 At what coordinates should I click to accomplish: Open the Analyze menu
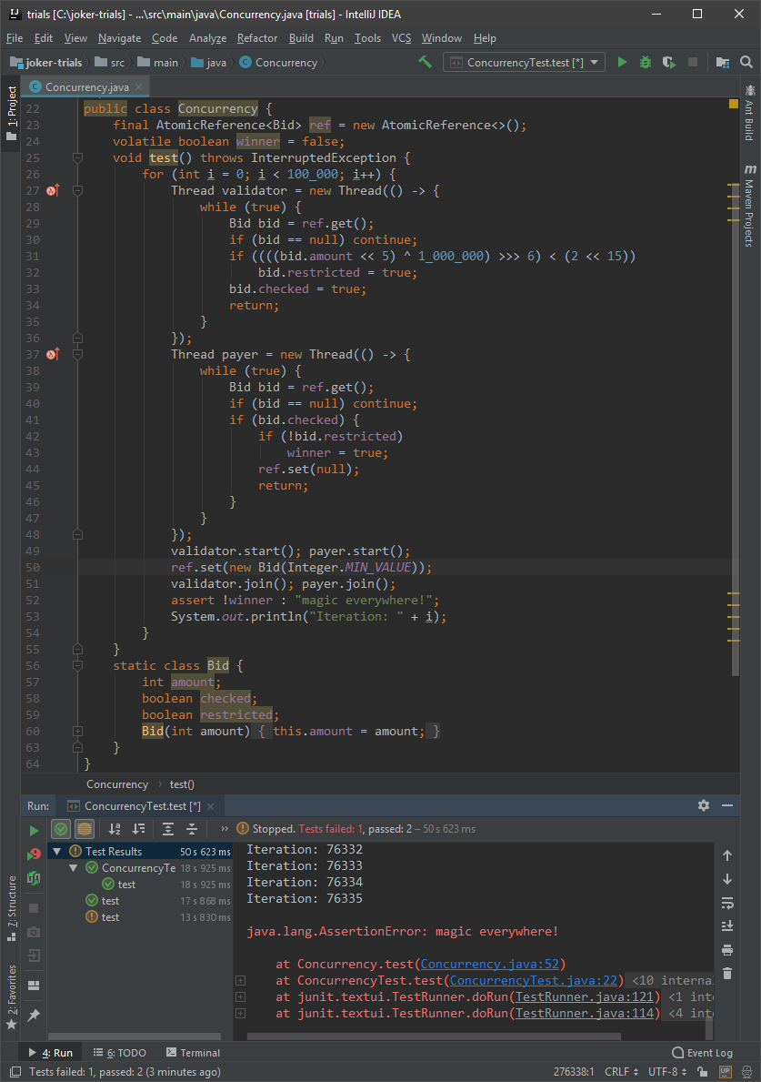coord(207,38)
